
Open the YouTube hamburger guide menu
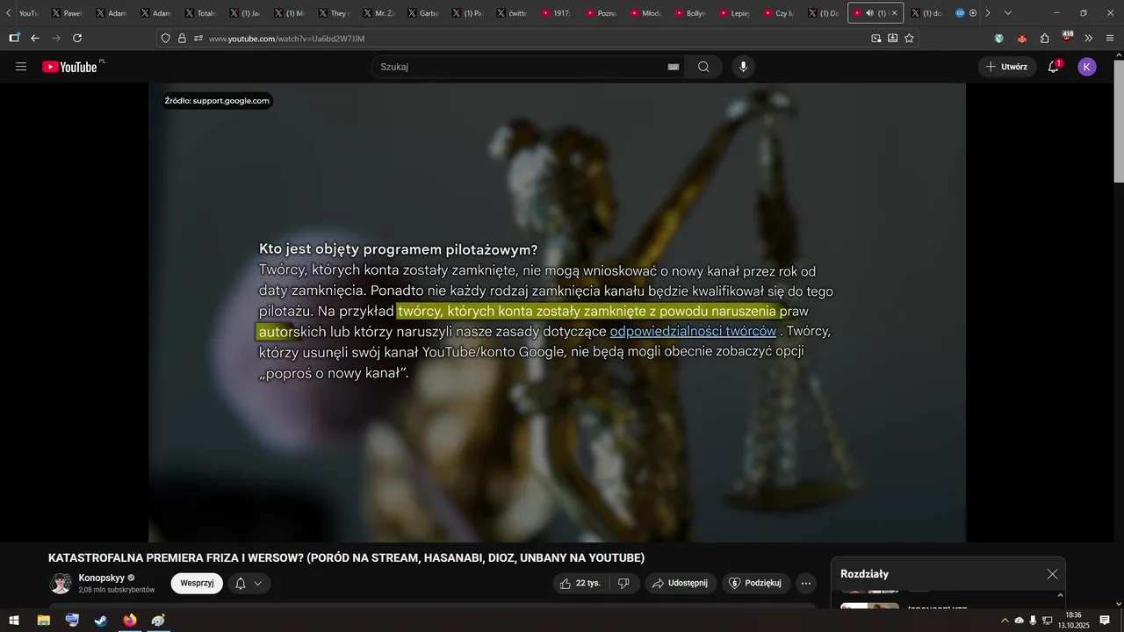pyautogui.click(x=21, y=67)
